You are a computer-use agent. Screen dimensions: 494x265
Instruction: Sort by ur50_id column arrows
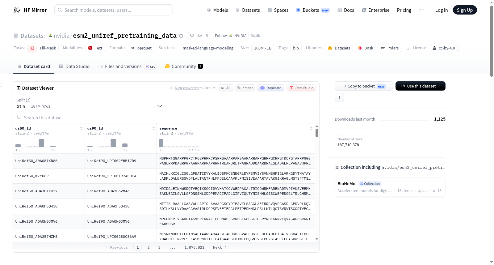tap(81, 128)
